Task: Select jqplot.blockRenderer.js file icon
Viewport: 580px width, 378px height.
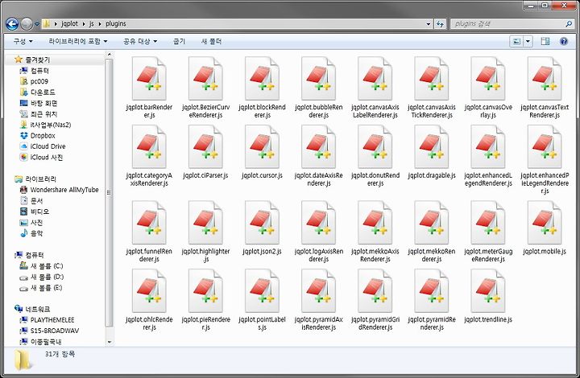Action: [263, 78]
